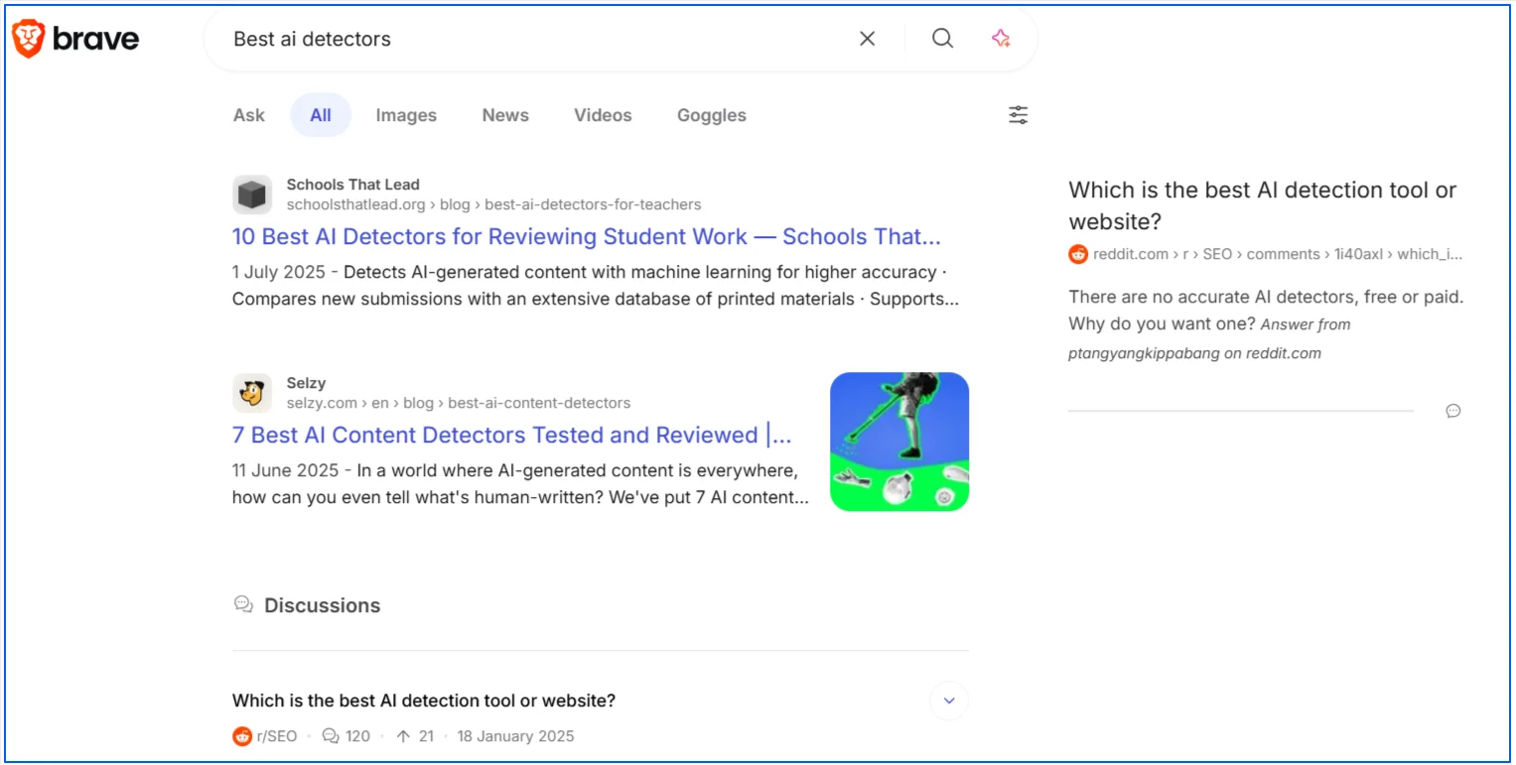Open the Goggles tab
Viewport: 1516px width, 765px height.
click(x=712, y=115)
